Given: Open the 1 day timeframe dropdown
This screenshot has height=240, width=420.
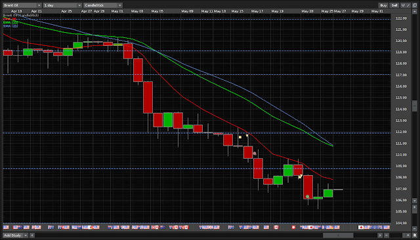Looking at the screenshot, I should pos(62,5).
